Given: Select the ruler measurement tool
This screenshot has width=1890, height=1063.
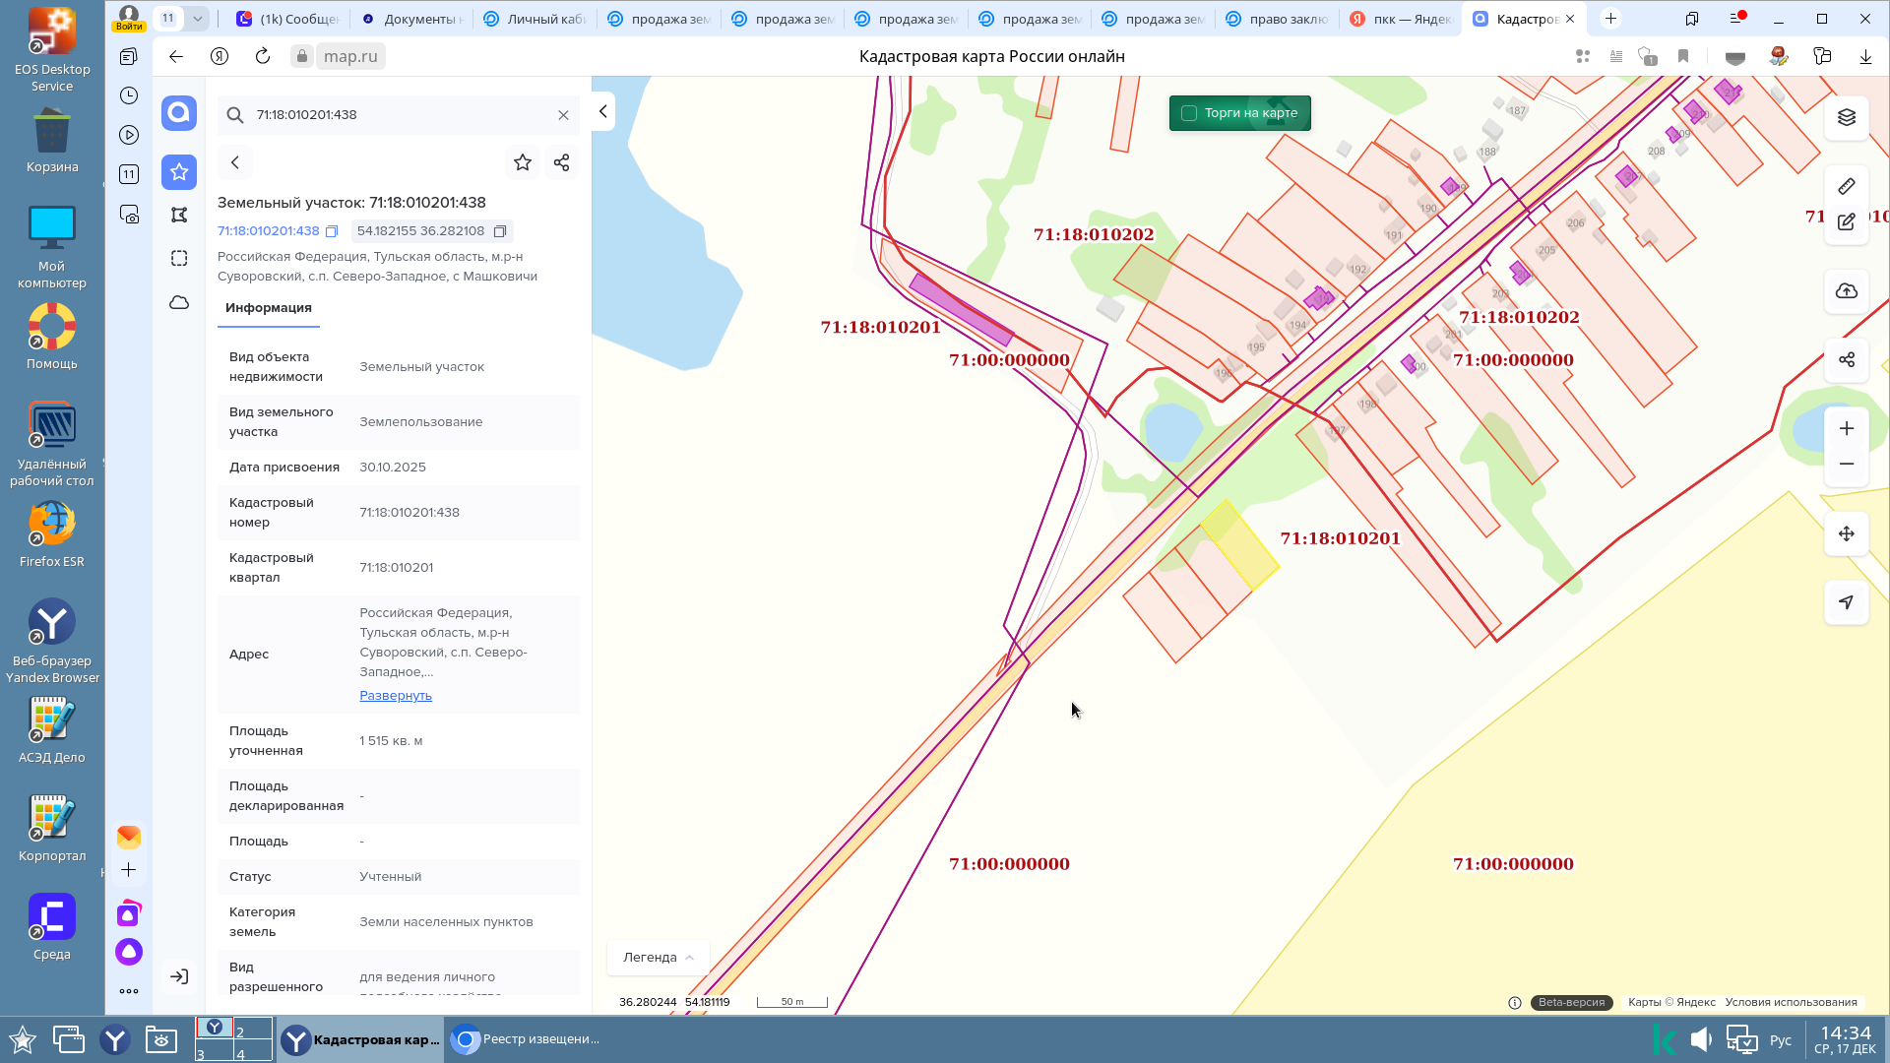Looking at the screenshot, I should 1846,186.
